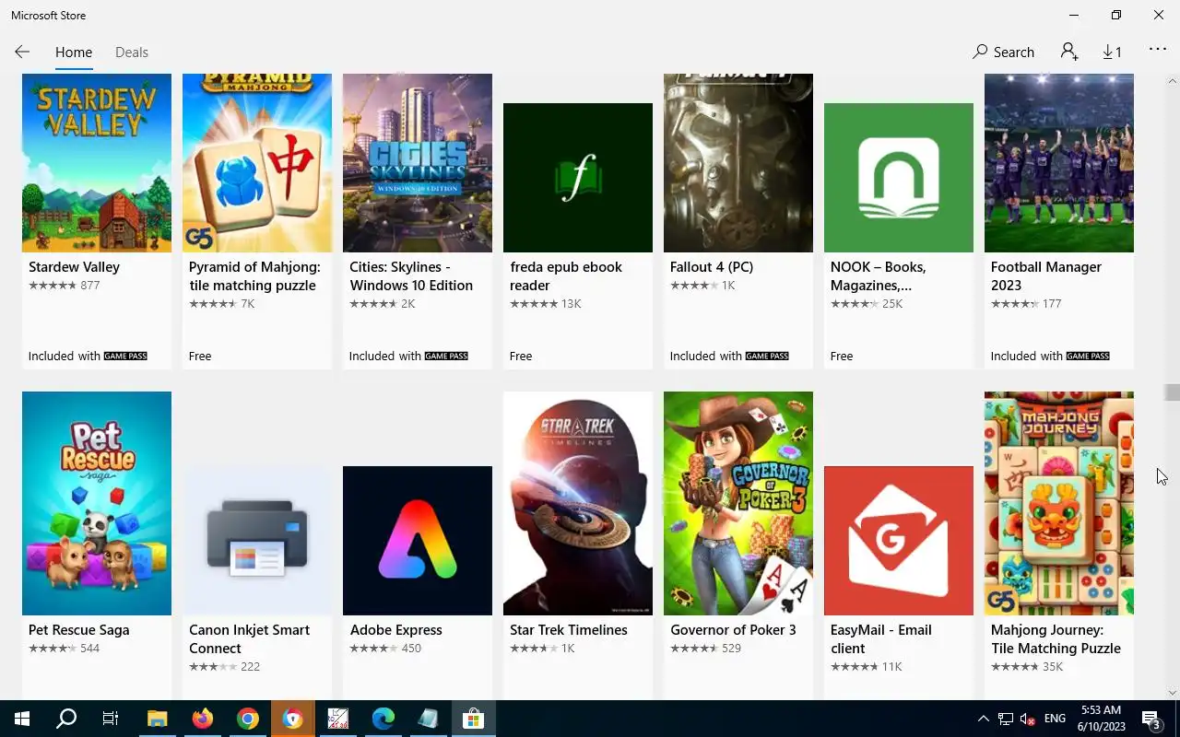Open the See more ellipsis menu
The image size is (1180, 737).
(x=1158, y=50)
